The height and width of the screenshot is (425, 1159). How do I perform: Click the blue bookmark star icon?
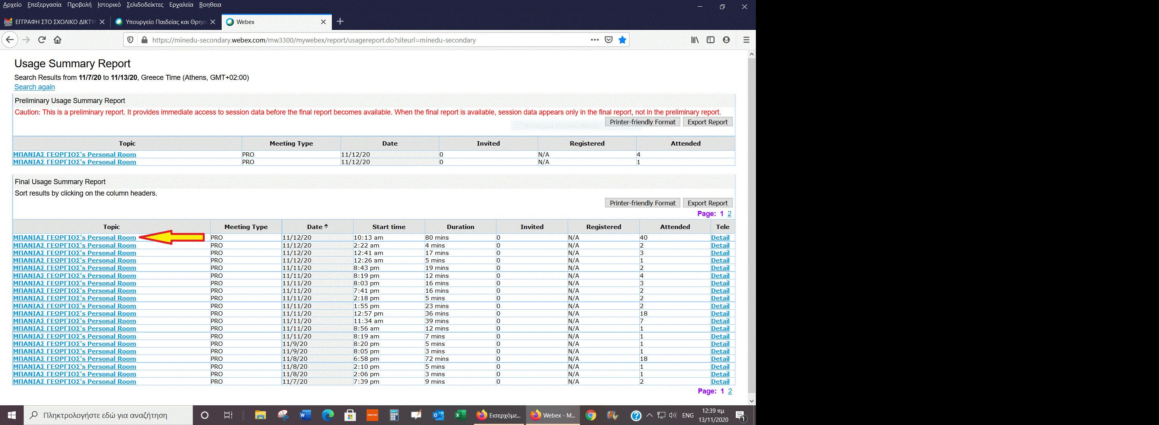click(x=622, y=40)
